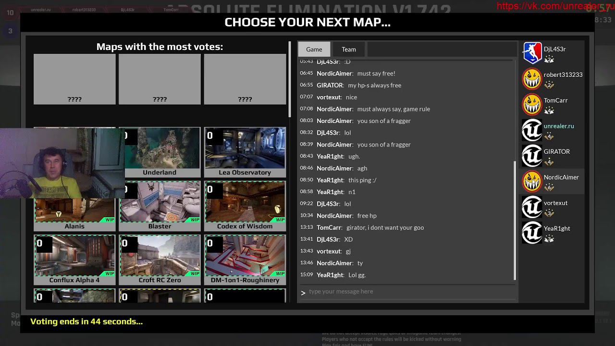Image resolution: width=615 pixels, height=346 pixels.
Task: Click YeaR1ght's 'this ping :/' message
Action: click(x=362, y=180)
